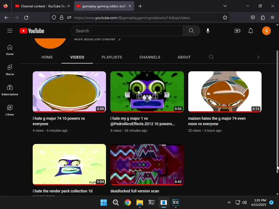
Task: Switch to the Channel content - YouTube Studio tab
Action: [43, 6]
